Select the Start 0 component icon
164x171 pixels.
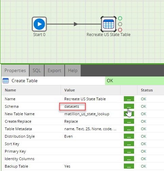pos(39,24)
